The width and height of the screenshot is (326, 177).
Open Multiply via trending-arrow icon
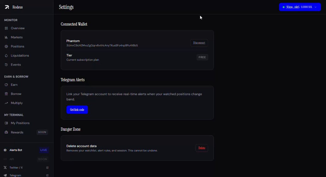click(6, 103)
